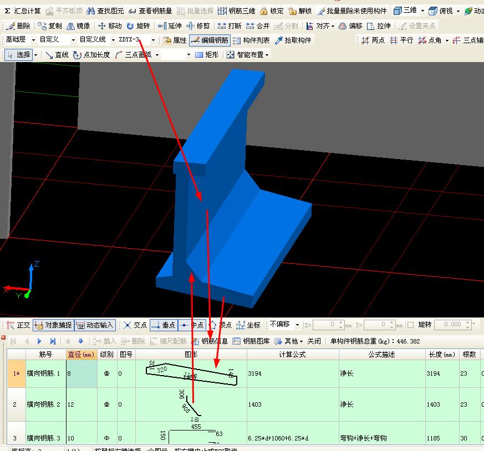Toggle 垂点 perpendicular snap
The image size is (484, 451).
[x=164, y=325]
